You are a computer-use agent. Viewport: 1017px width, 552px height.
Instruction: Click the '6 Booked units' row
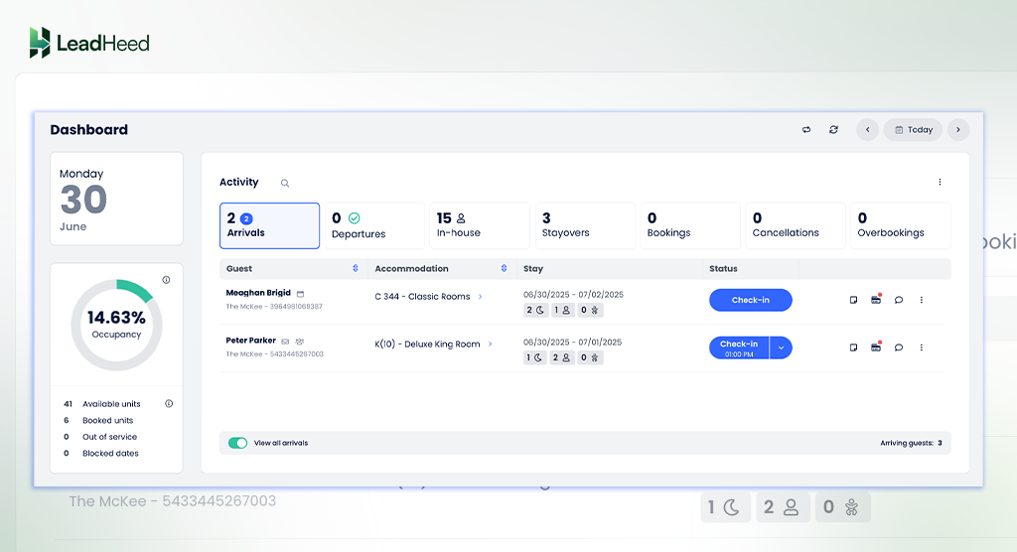(x=98, y=420)
